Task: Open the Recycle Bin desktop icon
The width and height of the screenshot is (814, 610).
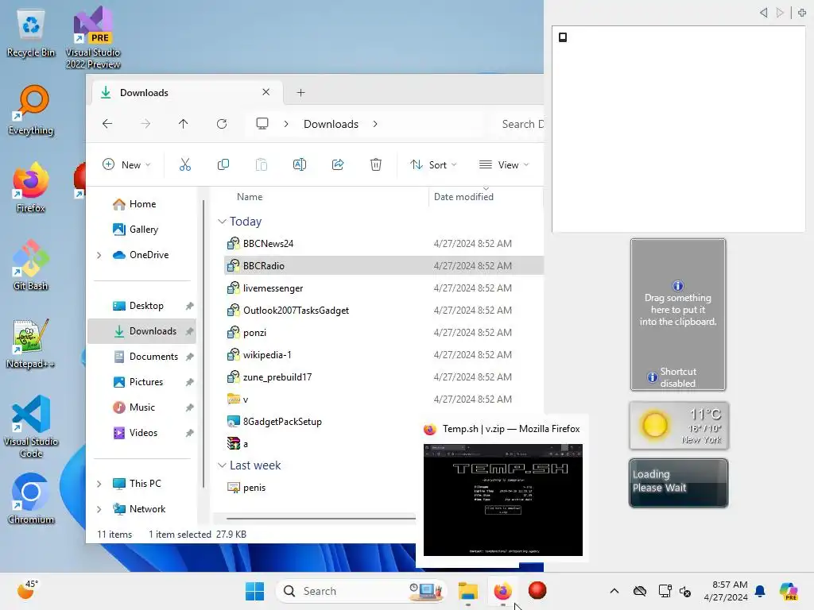Action: click(x=31, y=32)
